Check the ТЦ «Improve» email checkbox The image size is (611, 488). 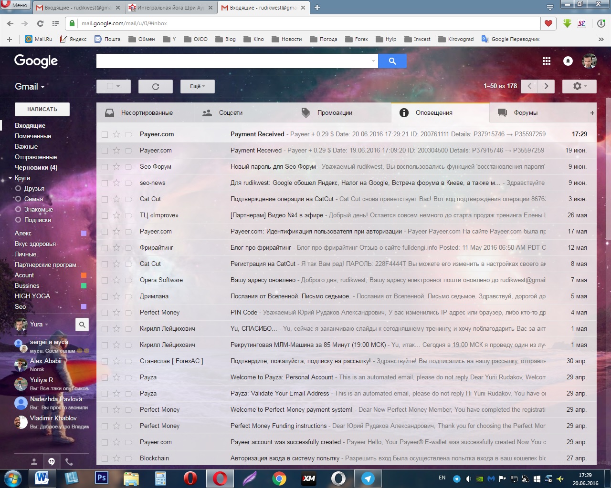[x=105, y=215]
